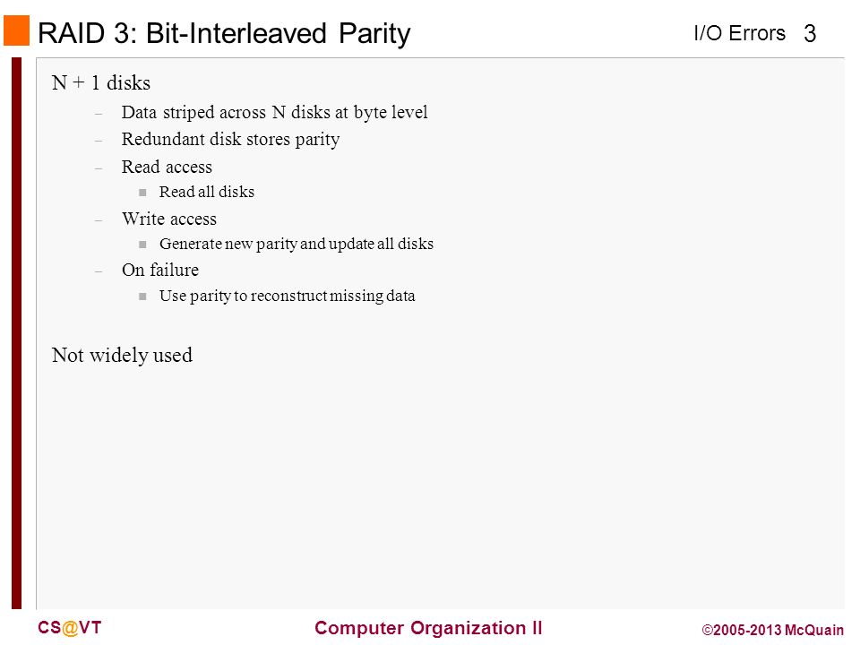Click the 'Computer Organization II' footer text
The width and height of the screenshot is (860, 645).
pos(428,628)
